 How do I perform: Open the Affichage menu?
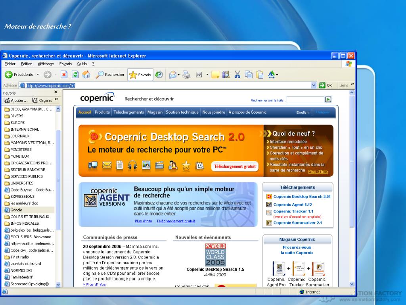pyautogui.click(x=46, y=64)
